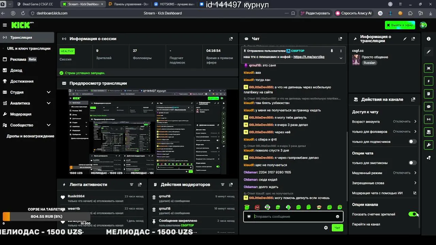The image size is (436, 245).
Task: Open the browser extensions puzzle icon
Action: (x=410, y=13)
